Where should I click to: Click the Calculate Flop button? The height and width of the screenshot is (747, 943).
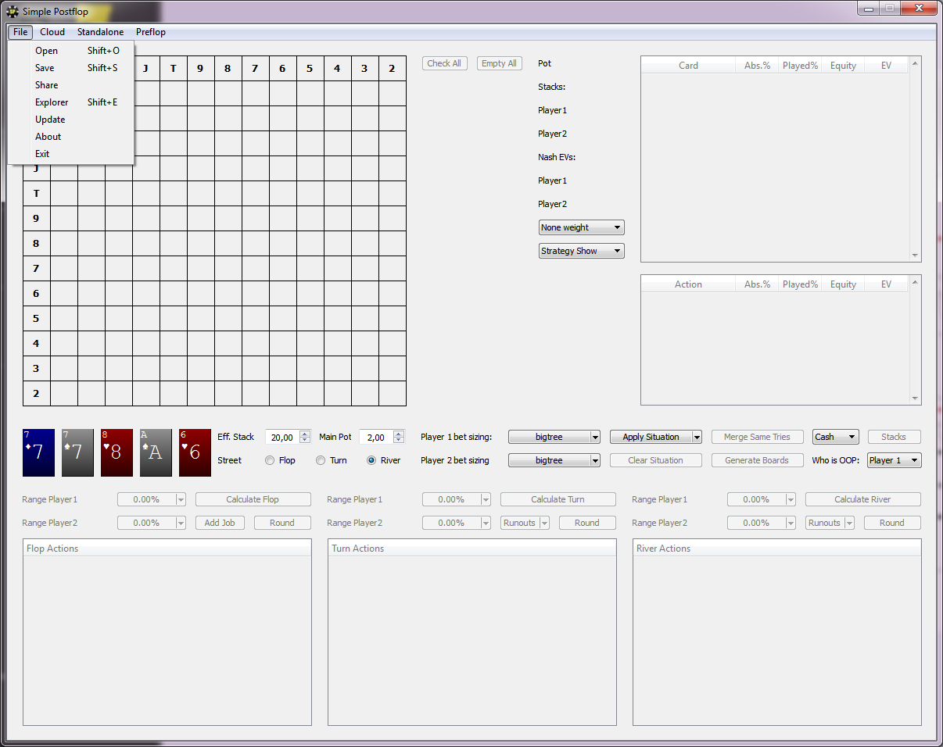253,499
